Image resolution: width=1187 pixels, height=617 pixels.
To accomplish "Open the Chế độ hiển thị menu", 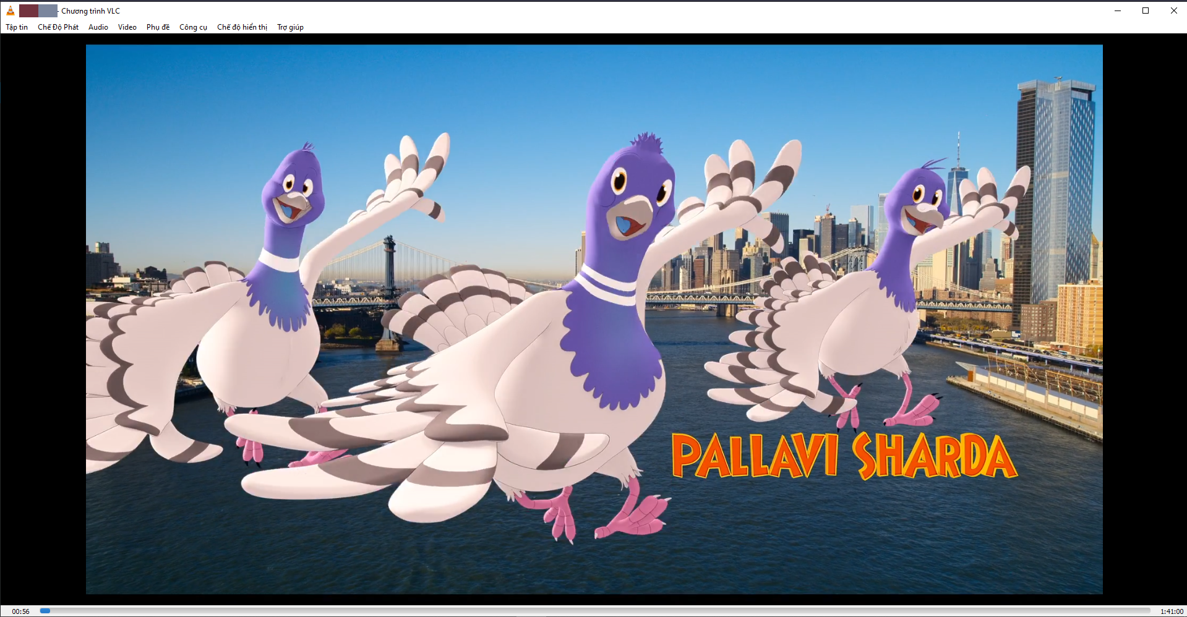I will click(242, 27).
